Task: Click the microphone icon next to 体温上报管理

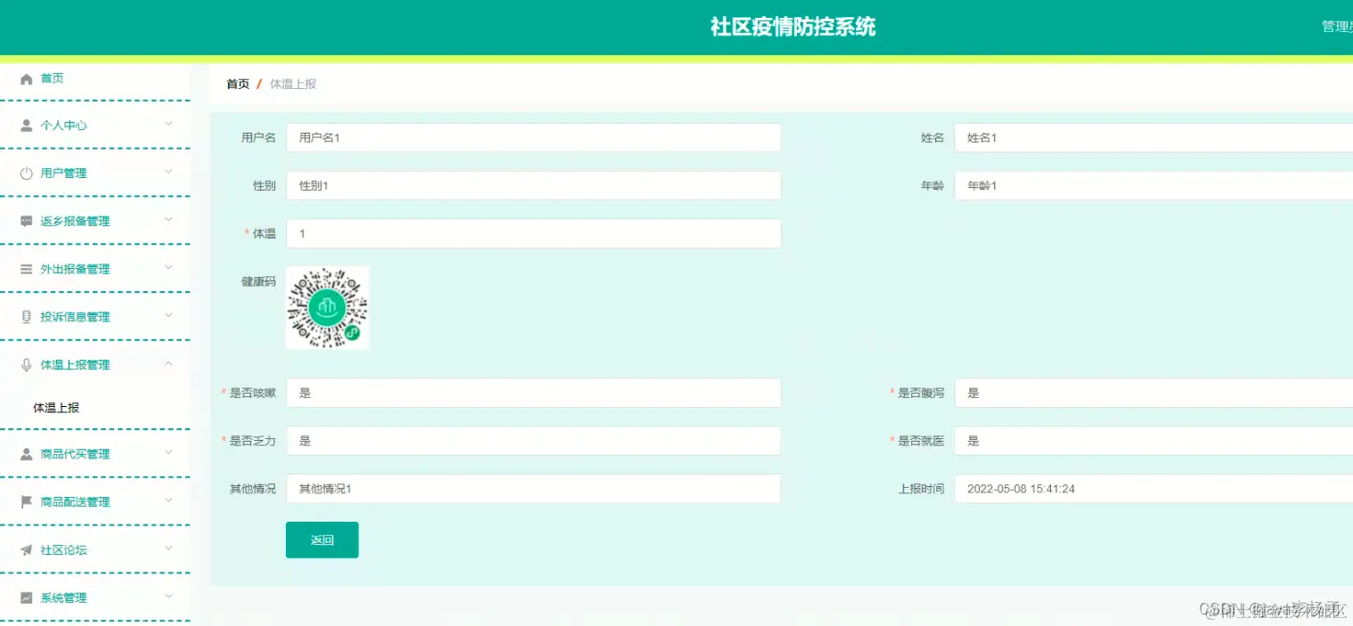Action: [x=26, y=365]
